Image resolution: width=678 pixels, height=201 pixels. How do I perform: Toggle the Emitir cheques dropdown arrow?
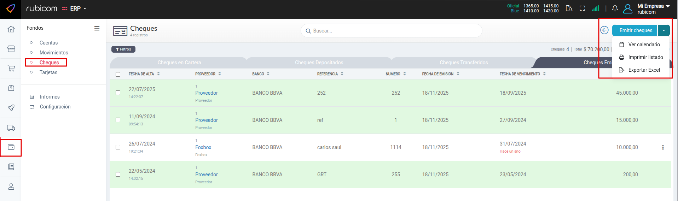coord(663,30)
